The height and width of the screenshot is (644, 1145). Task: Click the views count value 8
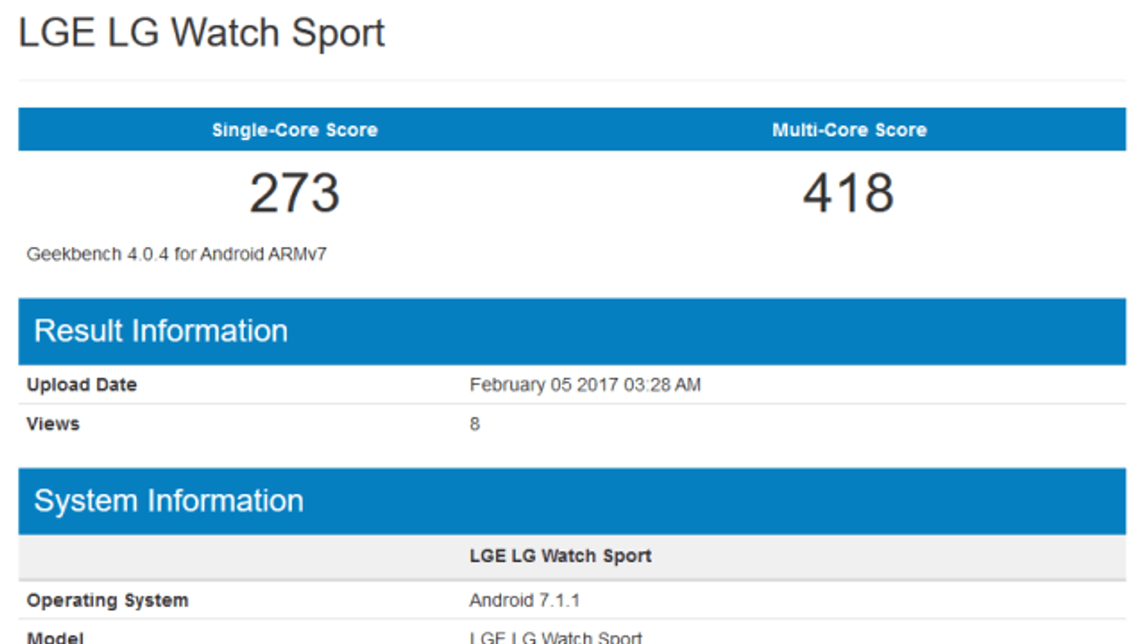click(474, 424)
